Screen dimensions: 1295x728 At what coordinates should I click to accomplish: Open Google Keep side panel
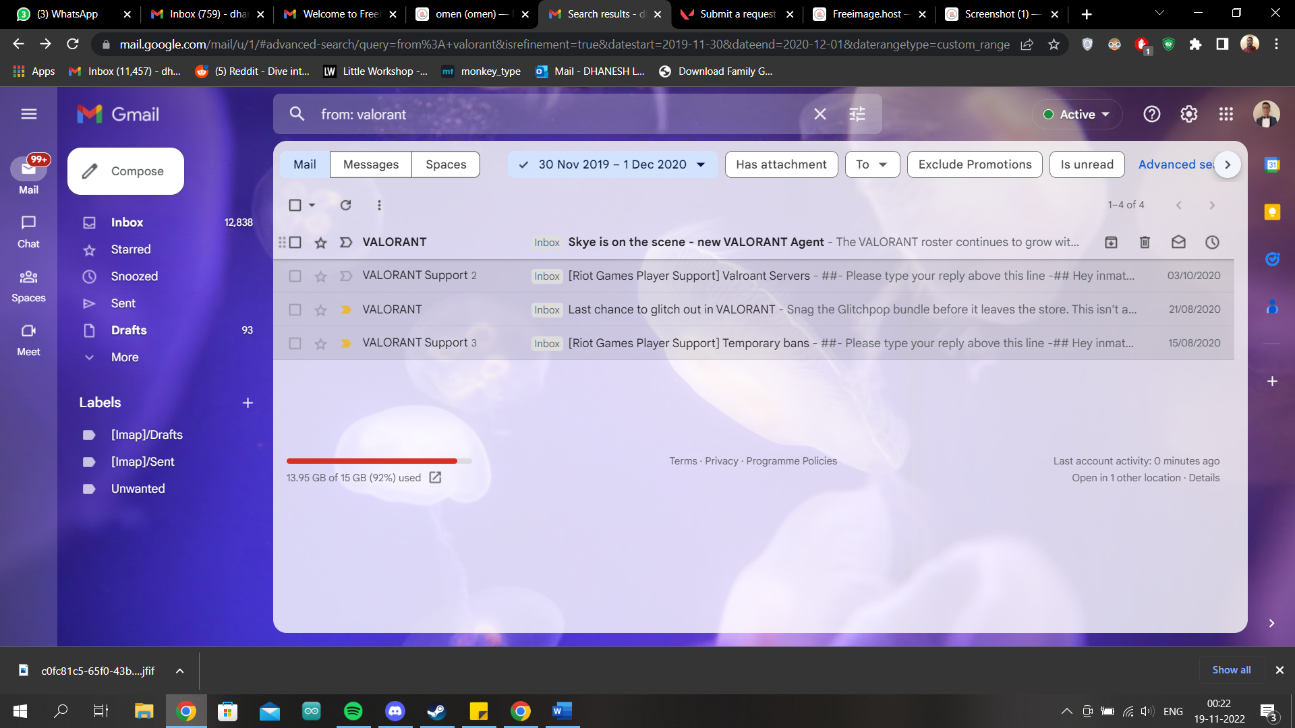[x=1272, y=212]
